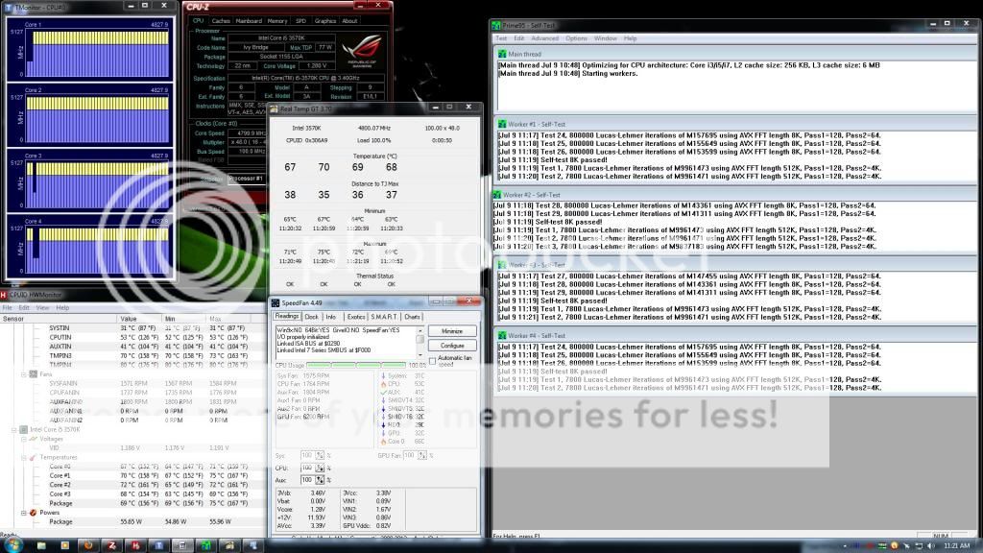Click the Minimize button in SpeedFan
This screenshot has height=553, width=983.
coord(452,331)
